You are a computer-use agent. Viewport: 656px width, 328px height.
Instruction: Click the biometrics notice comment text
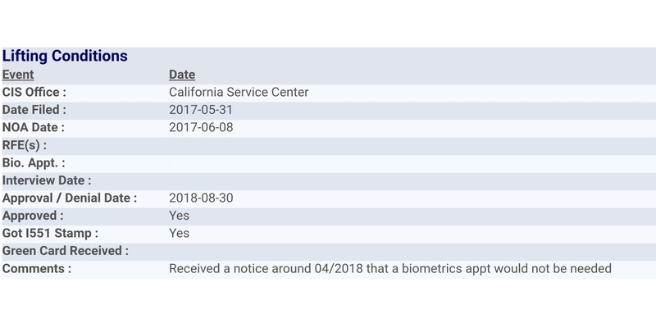pyautogui.click(x=390, y=268)
